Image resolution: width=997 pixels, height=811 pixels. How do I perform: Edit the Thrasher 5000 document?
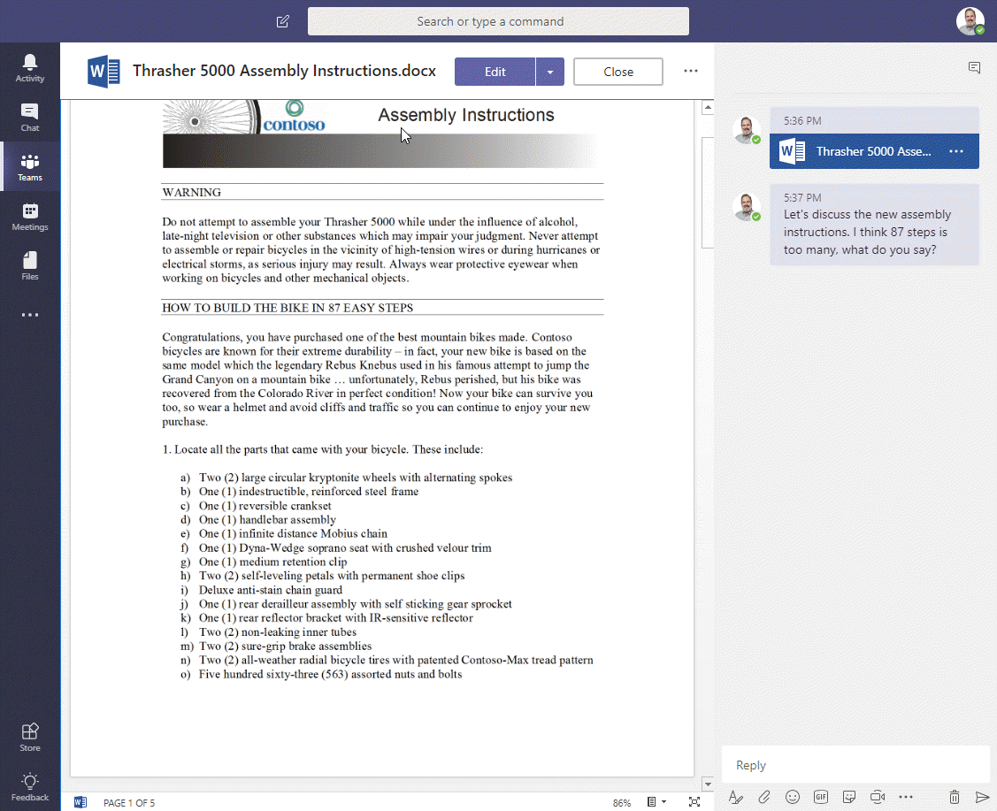pos(495,72)
